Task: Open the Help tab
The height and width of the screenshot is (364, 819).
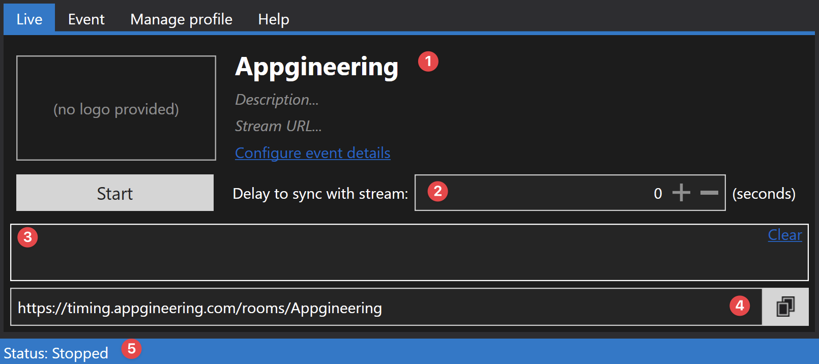Action: pos(273,19)
